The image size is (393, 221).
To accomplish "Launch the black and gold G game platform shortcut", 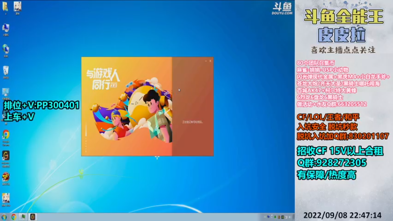I will click(x=6, y=156).
